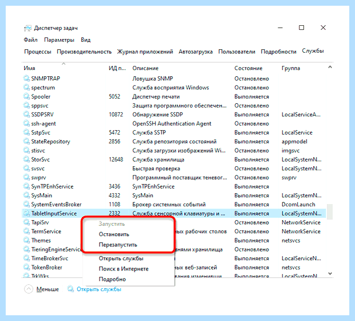Screen dimensions: 355x321
Task: Click the Task Manager title bar icon
Action: click(28, 28)
